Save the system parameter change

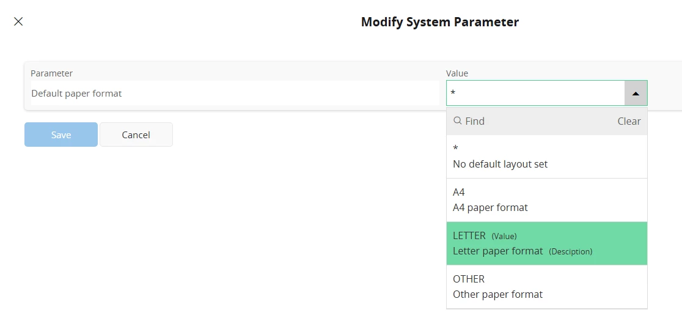pos(61,135)
